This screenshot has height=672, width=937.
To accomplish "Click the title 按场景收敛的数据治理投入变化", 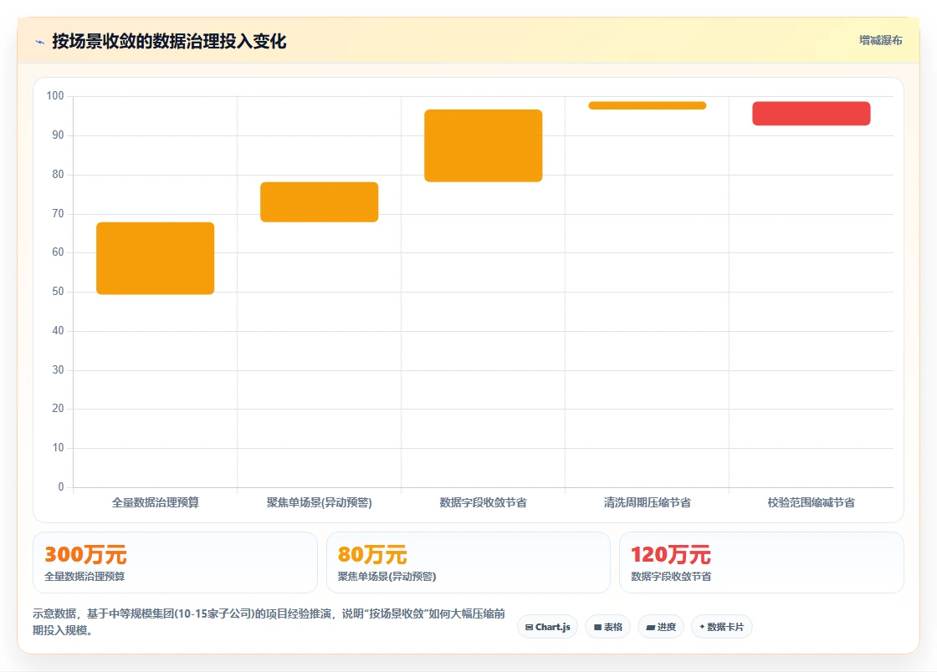I will 169,41.
